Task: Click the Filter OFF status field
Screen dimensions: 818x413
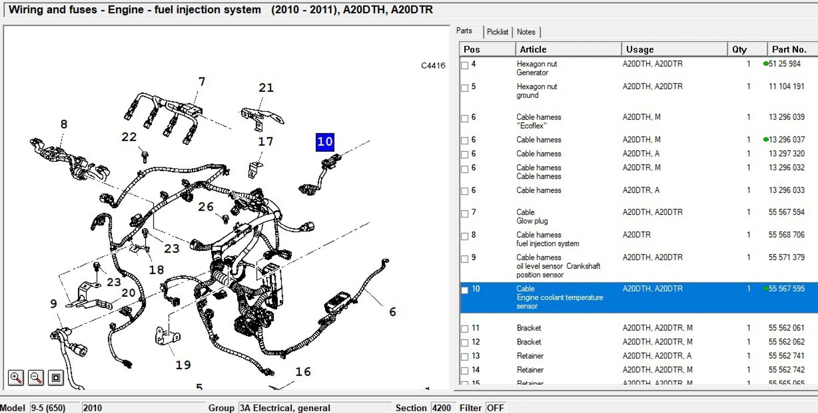Action: [495, 408]
